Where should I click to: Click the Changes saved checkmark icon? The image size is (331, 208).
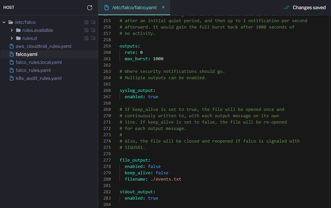286,7
